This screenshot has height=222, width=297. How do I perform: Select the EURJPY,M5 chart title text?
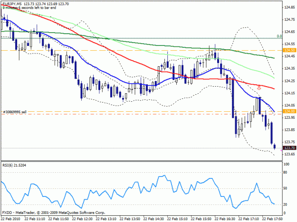click(x=12, y=4)
